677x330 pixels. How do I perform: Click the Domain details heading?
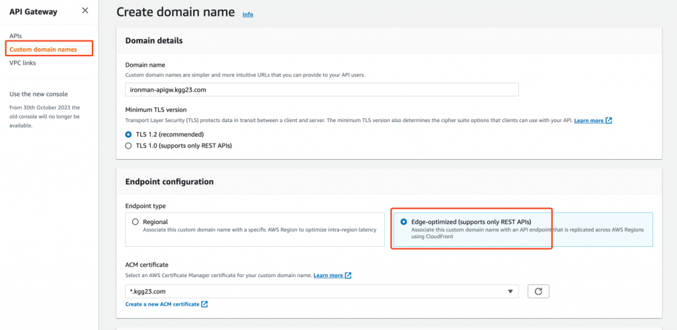154,40
